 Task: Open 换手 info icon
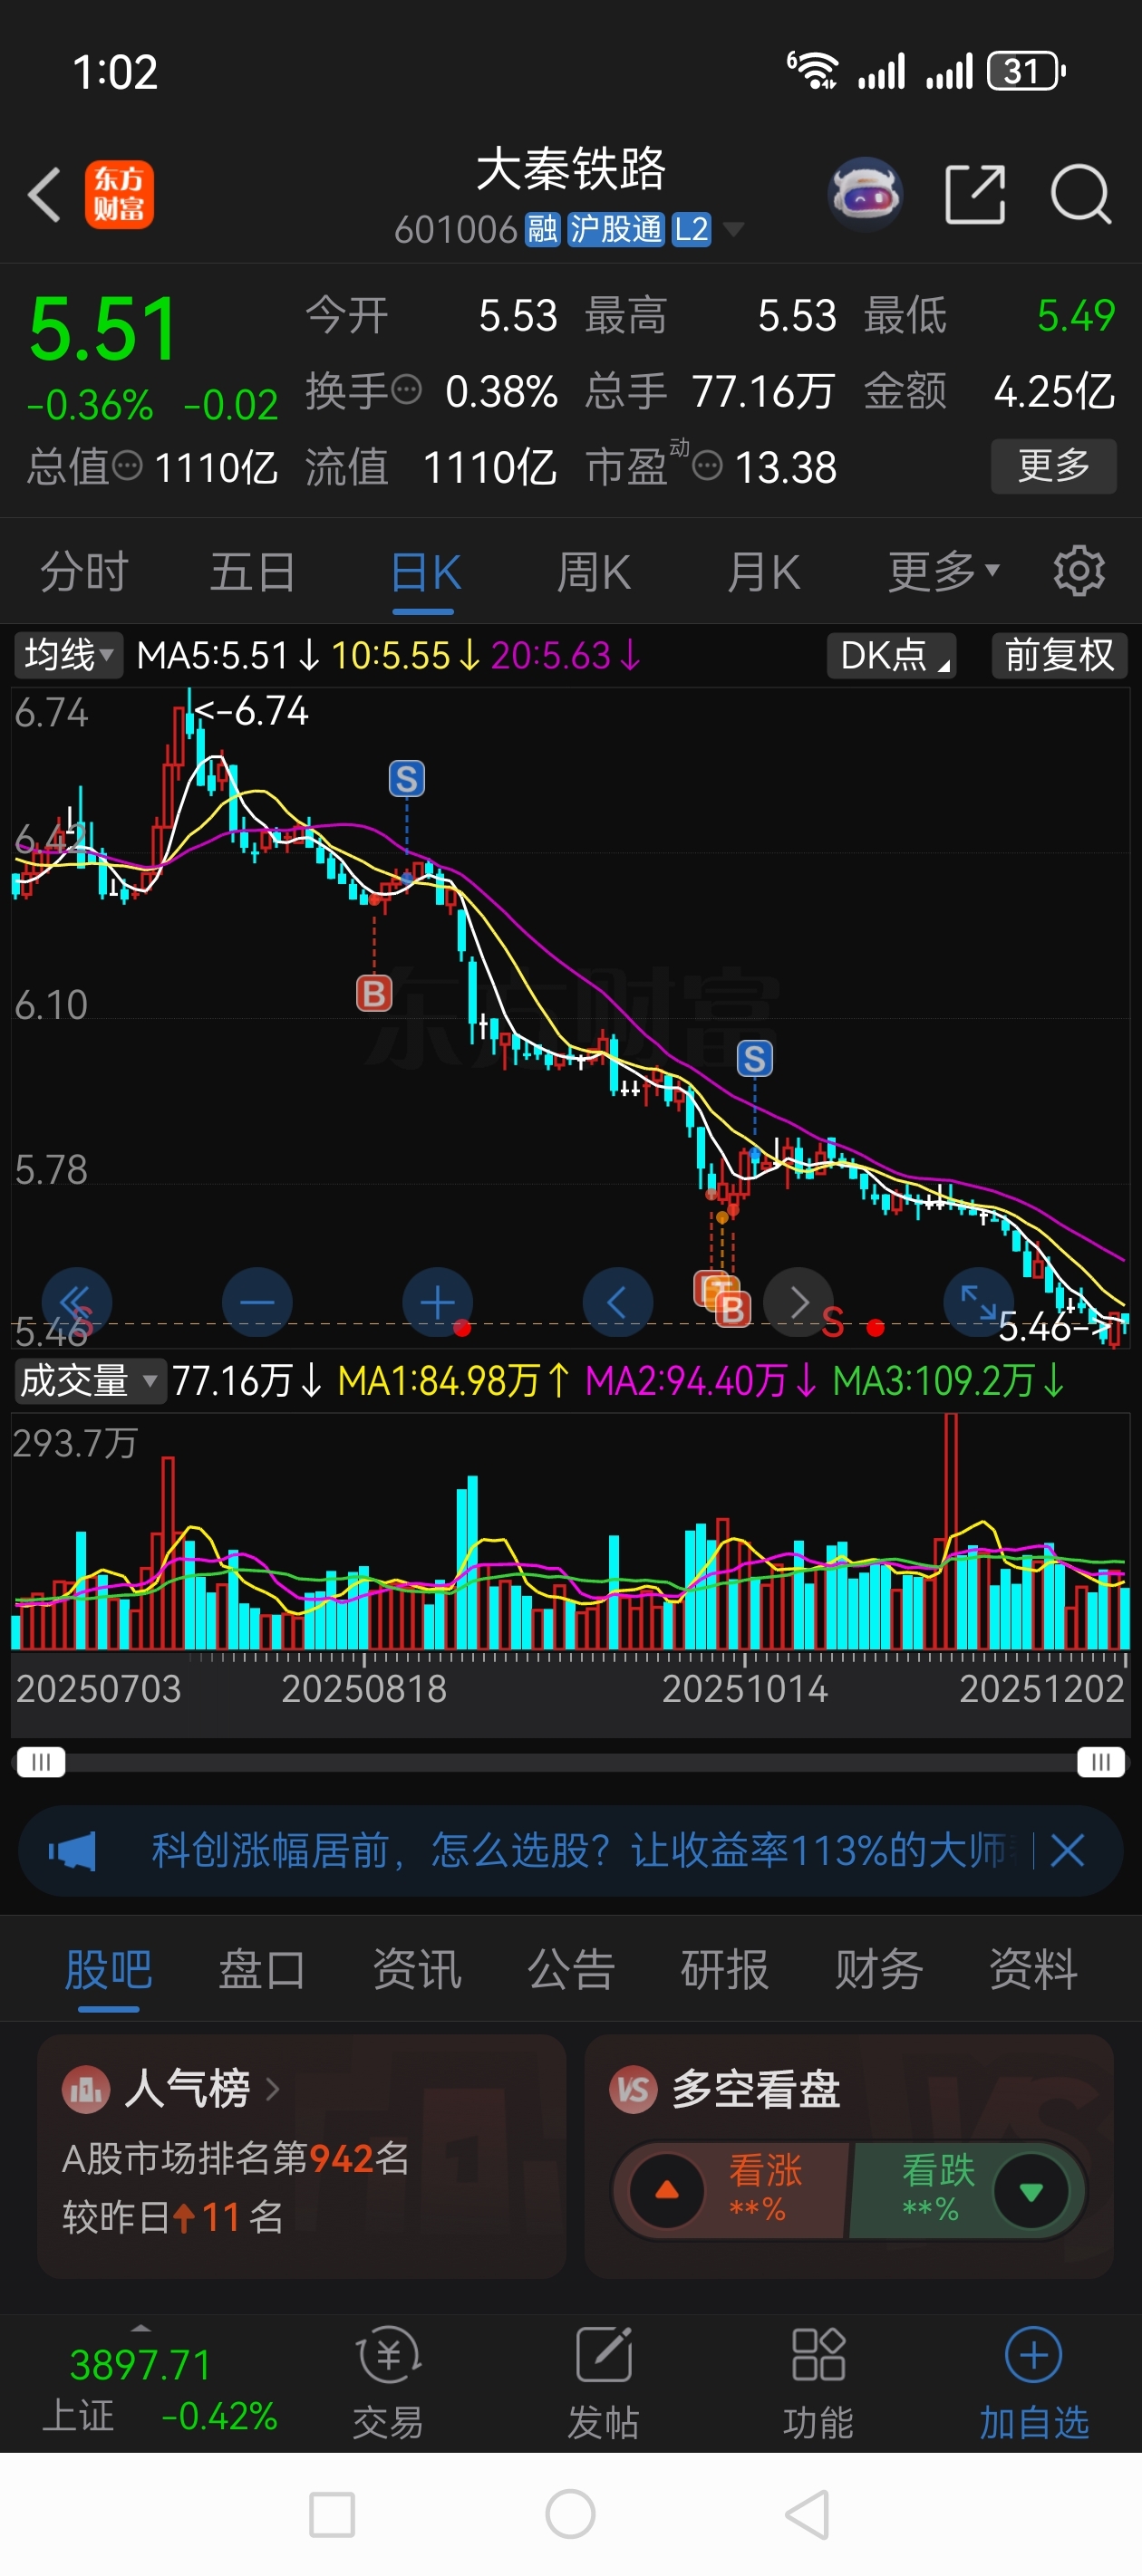(406, 390)
